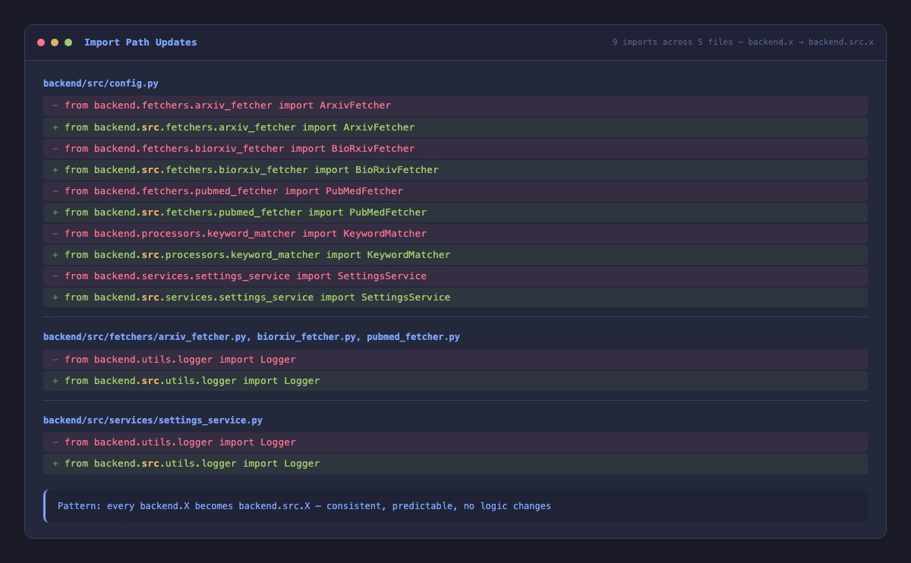Select the removed BioRxivFetcher import line

pyautogui.click(x=240, y=149)
